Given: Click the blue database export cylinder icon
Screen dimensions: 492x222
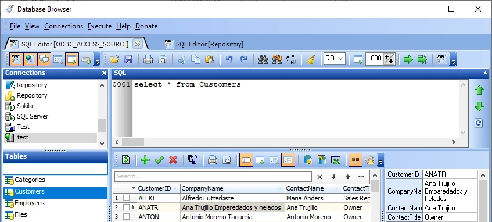Looking at the screenshot, I should pyautogui.click(x=307, y=160).
